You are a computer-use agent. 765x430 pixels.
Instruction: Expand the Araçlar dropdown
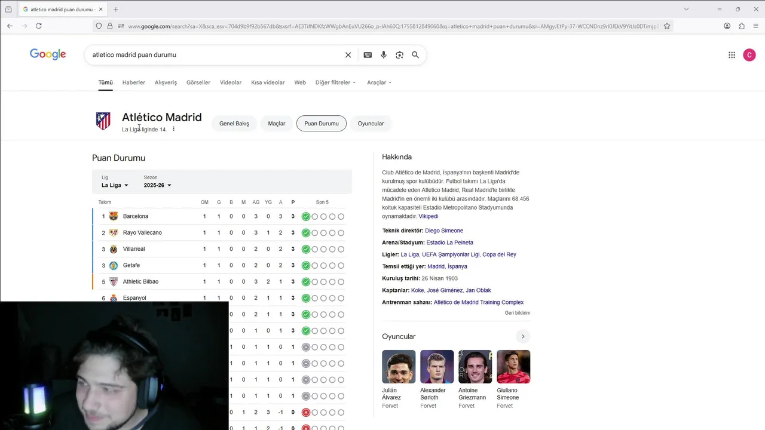tap(379, 82)
